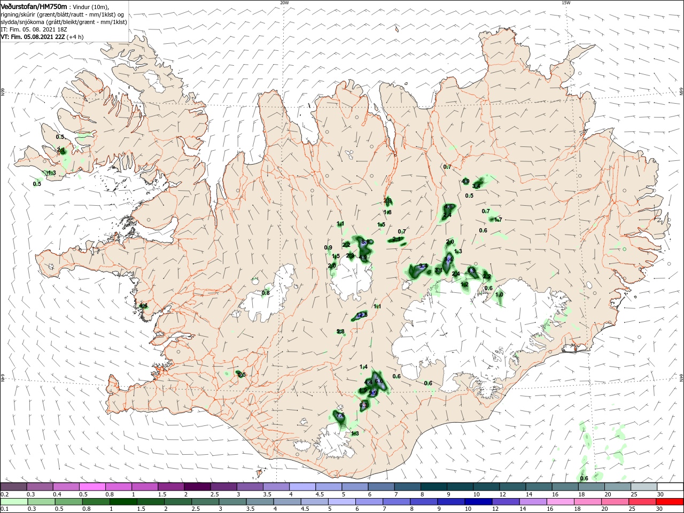Click the reddish 25 rain legend swatch

[642, 502]
